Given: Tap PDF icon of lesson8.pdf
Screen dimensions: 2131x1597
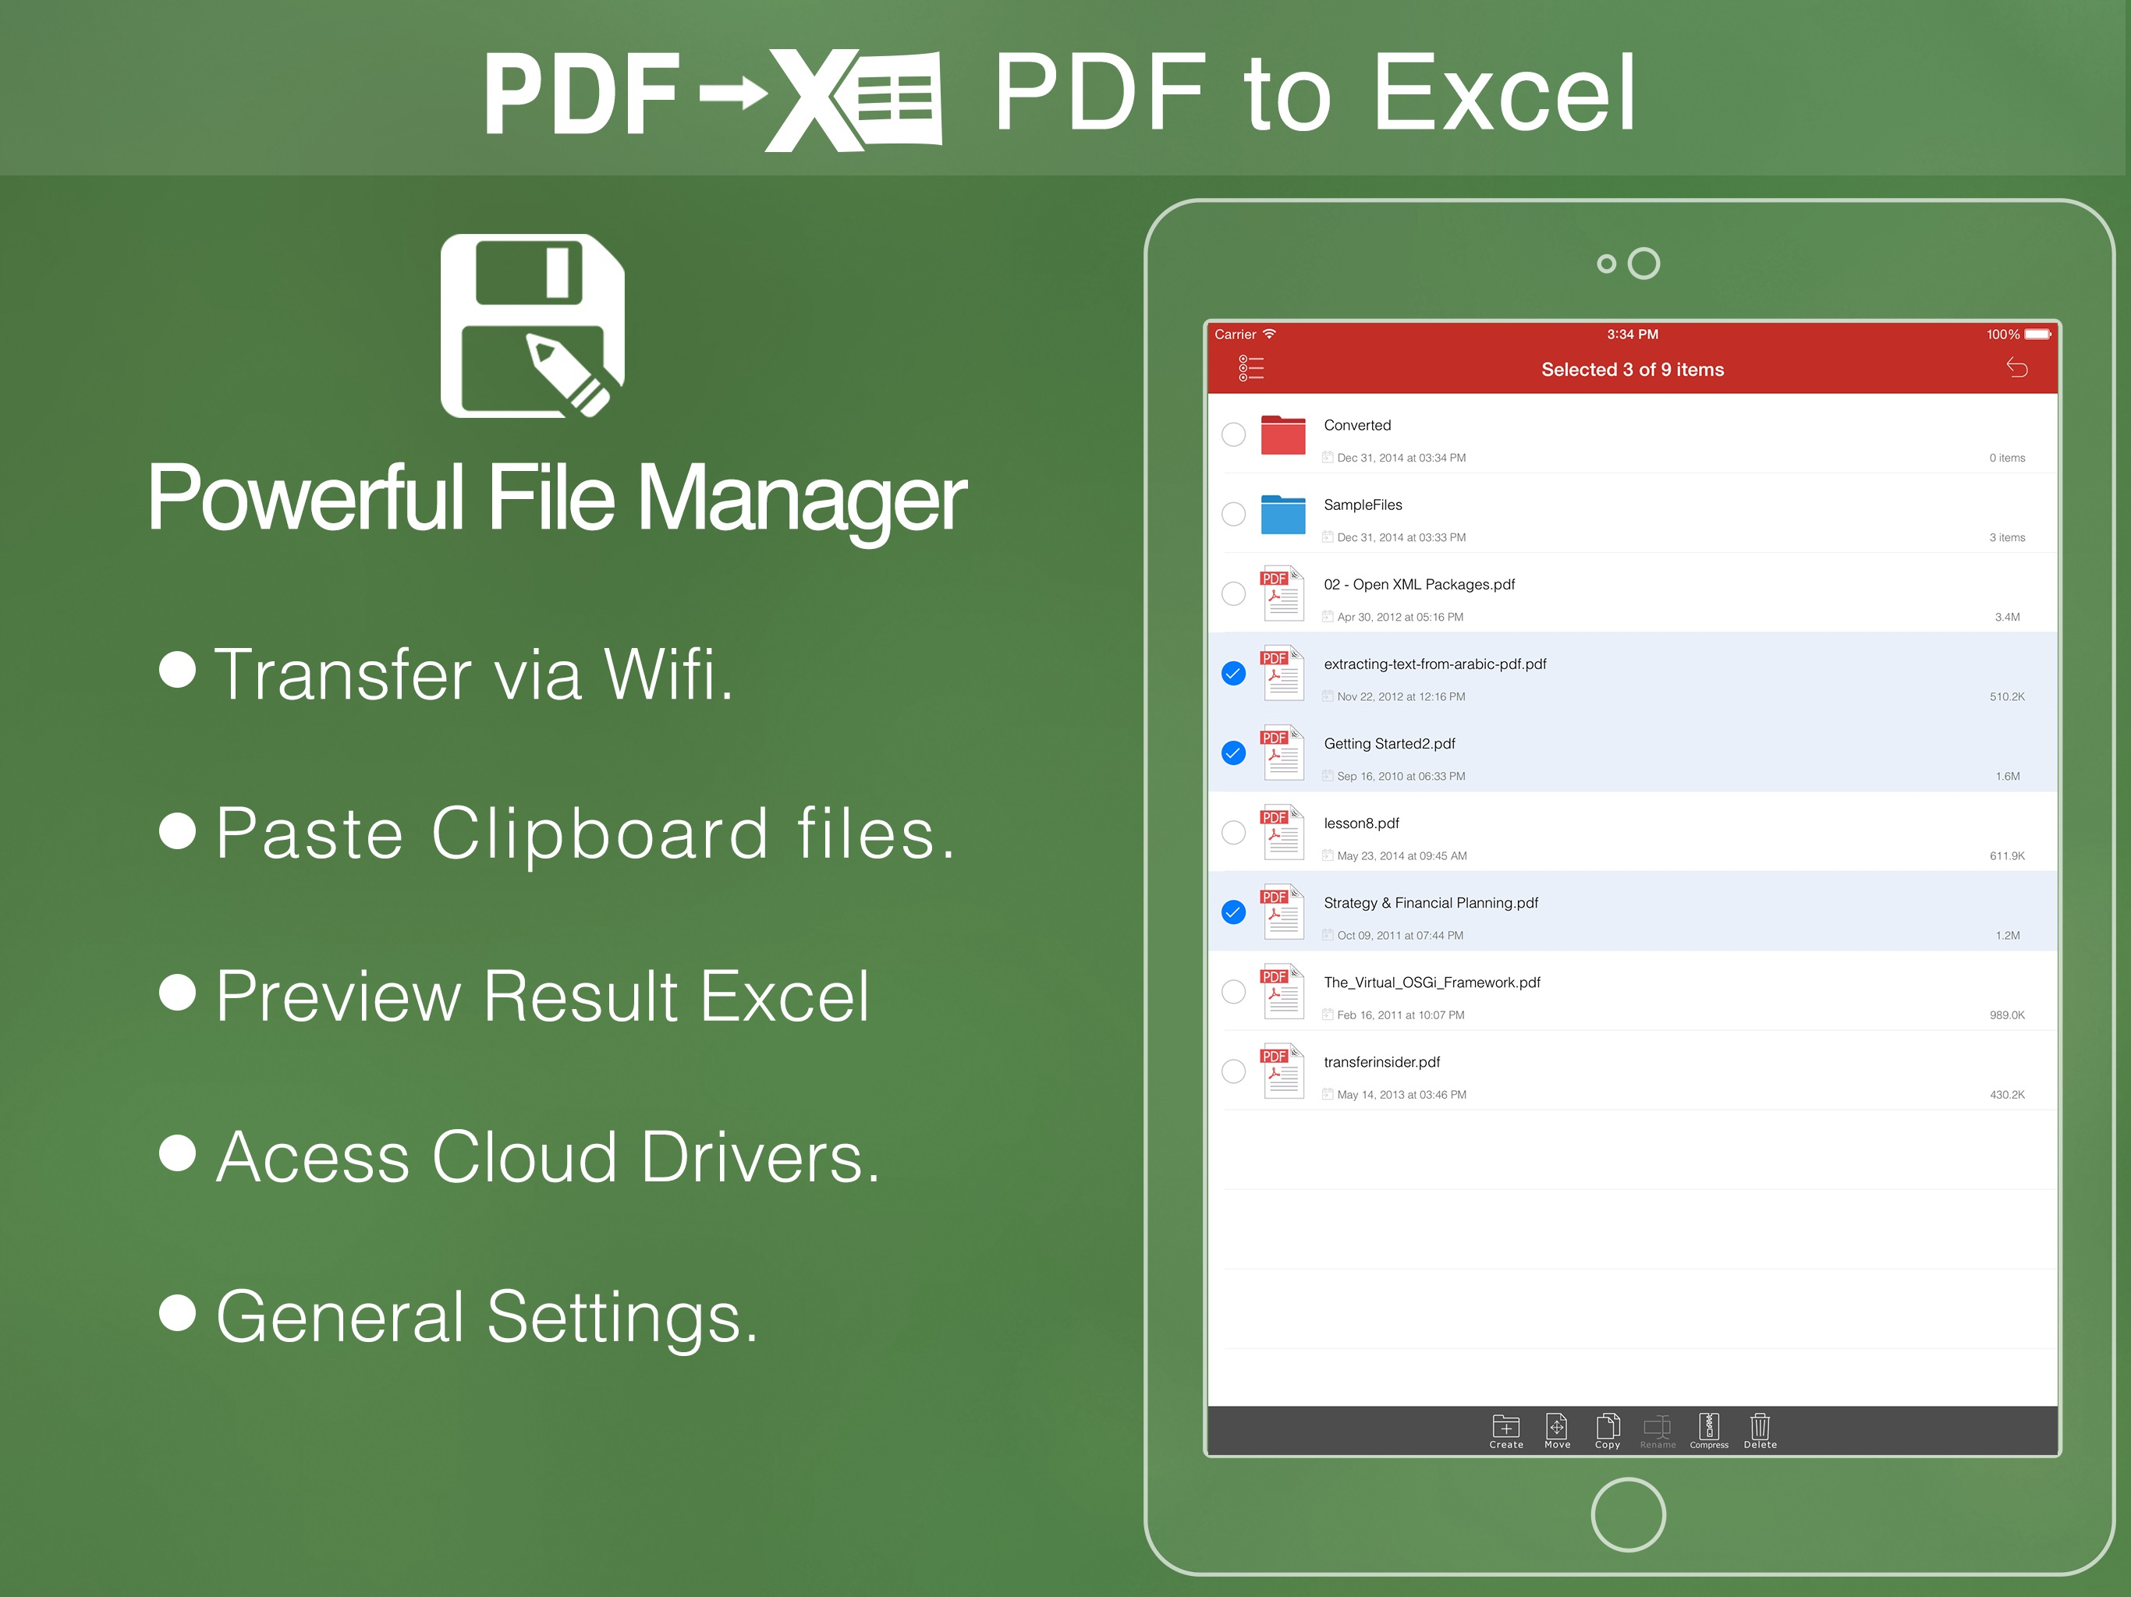Looking at the screenshot, I should [x=1282, y=831].
